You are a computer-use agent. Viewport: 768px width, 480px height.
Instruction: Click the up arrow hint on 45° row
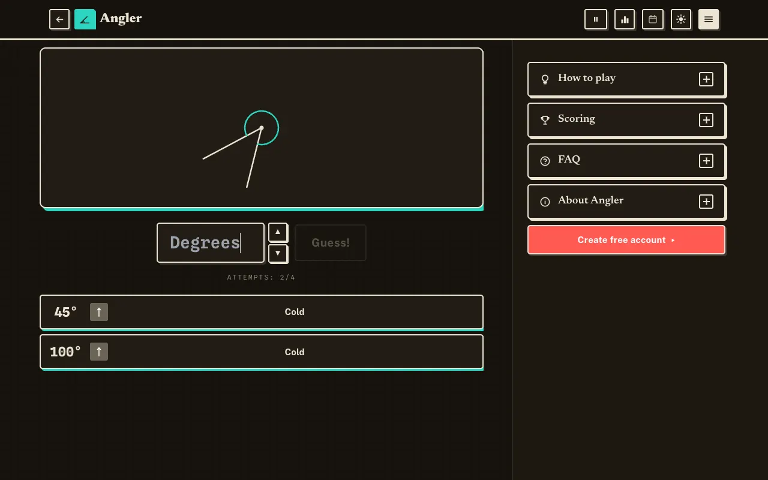99,312
